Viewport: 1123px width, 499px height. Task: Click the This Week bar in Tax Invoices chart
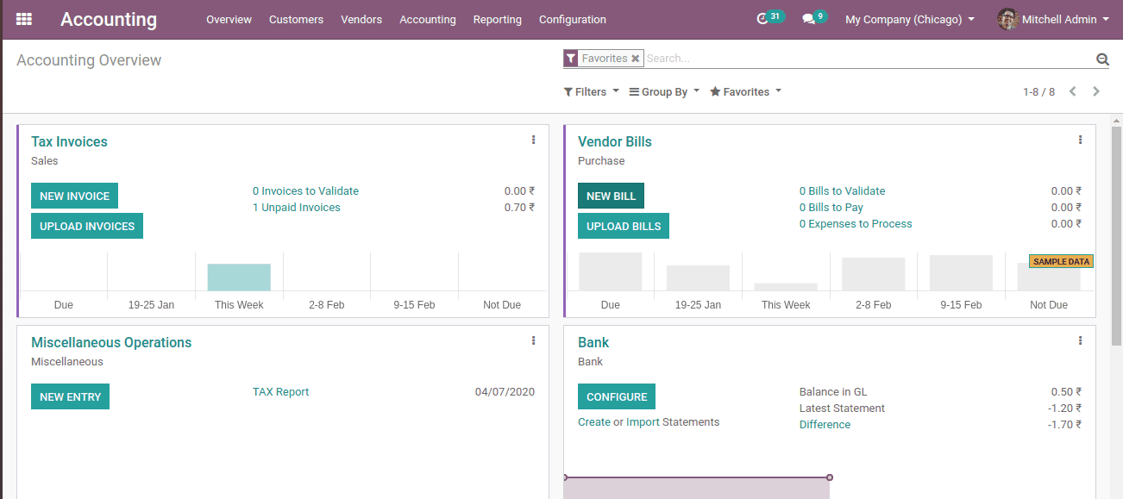pyautogui.click(x=239, y=278)
